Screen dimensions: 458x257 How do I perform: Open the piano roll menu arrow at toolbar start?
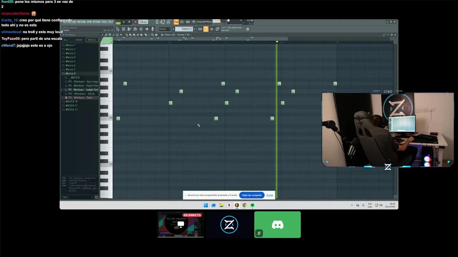[x=102, y=35]
